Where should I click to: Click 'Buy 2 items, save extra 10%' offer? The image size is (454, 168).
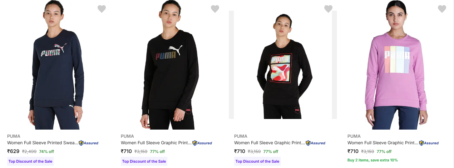[x=373, y=160]
